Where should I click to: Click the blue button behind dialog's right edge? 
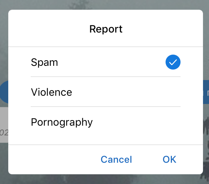[x=206, y=92]
